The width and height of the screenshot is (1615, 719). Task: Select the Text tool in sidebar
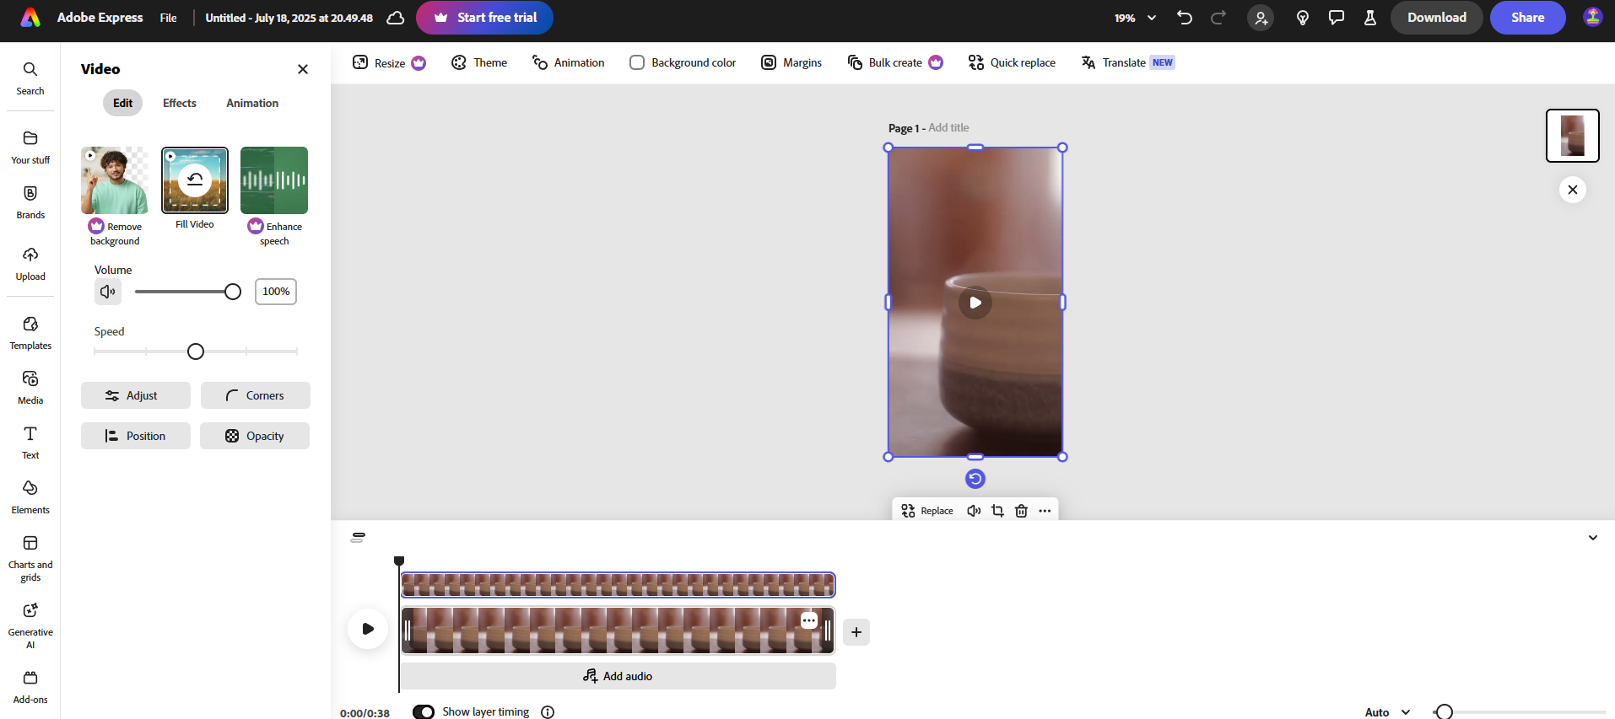30,443
